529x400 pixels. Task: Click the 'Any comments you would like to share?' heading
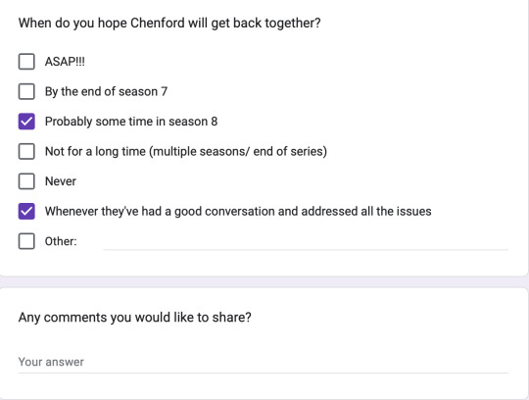tap(135, 318)
